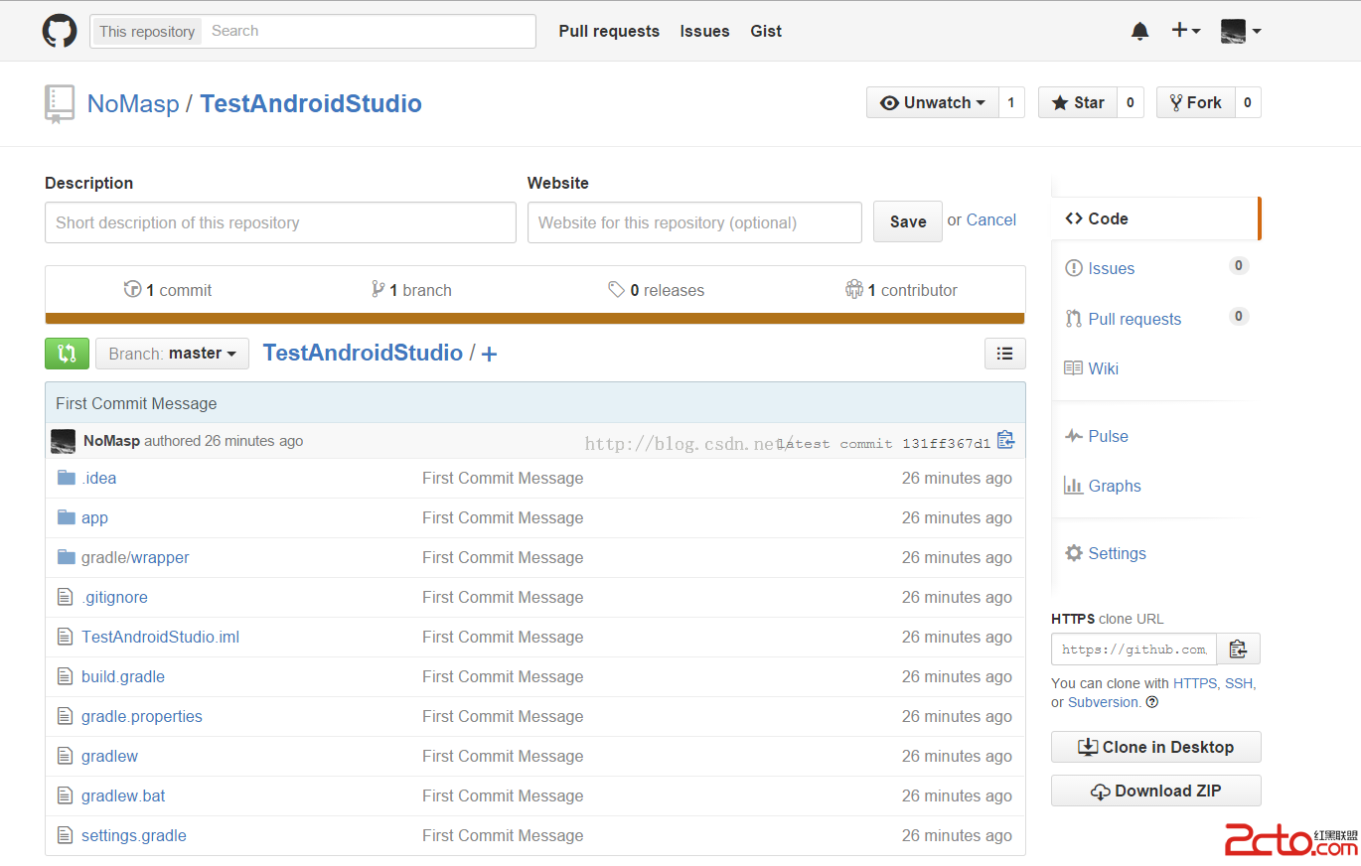Open GitHub home via Octocat logo

click(x=60, y=31)
